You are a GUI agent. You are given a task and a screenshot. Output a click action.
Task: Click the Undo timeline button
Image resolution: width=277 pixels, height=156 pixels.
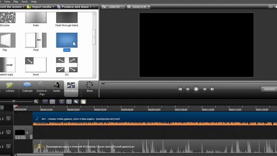click(45, 101)
